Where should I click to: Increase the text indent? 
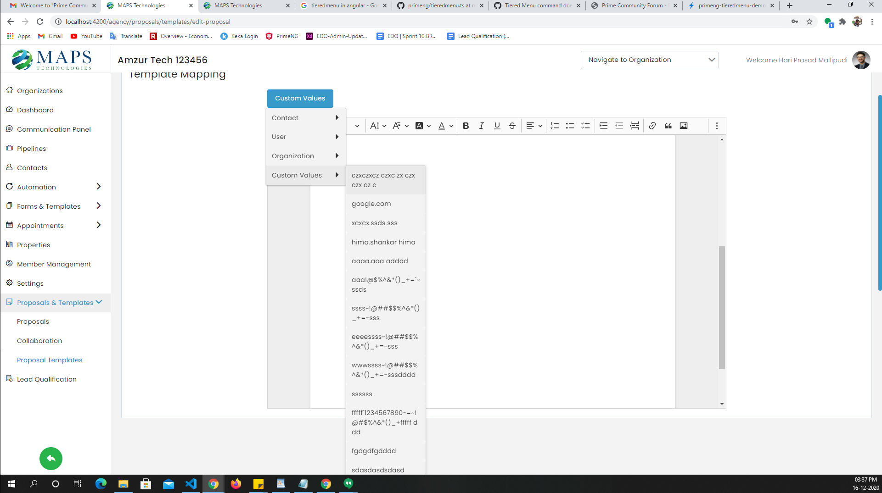603,126
